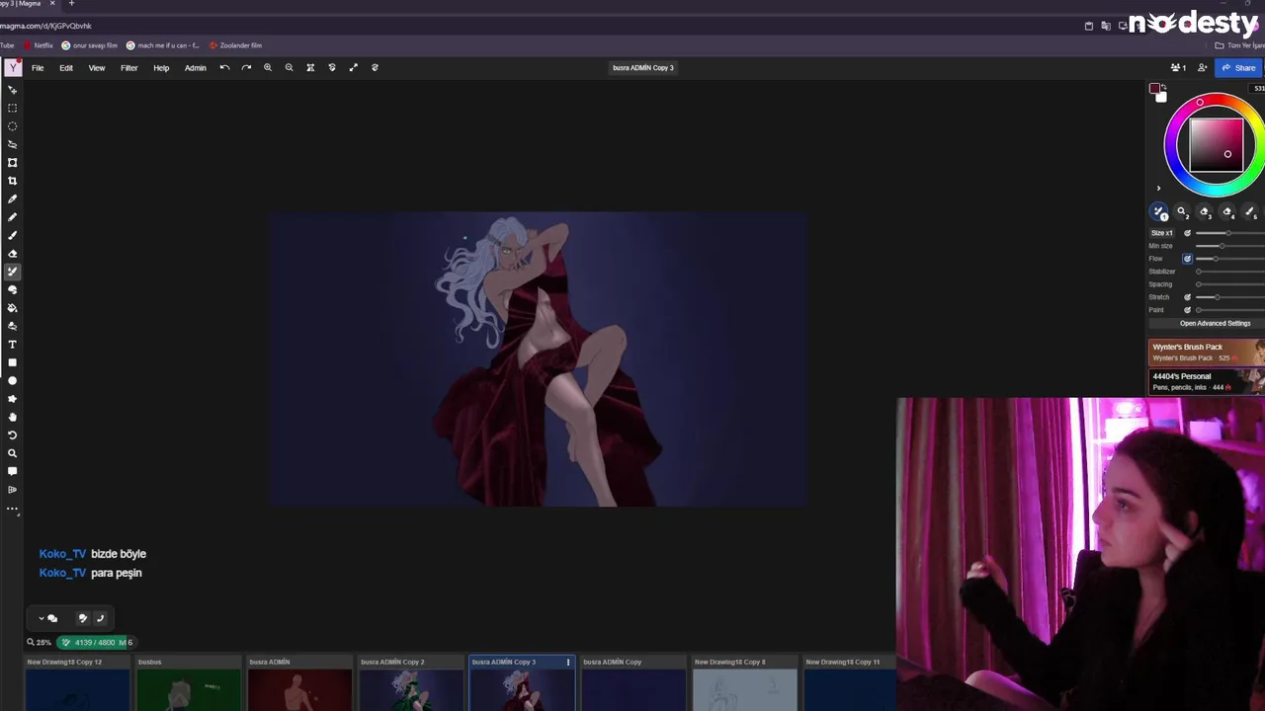Image resolution: width=1265 pixels, height=711 pixels.
Task: Click the Redo arrow in top bar
Action: pyautogui.click(x=246, y=68)
